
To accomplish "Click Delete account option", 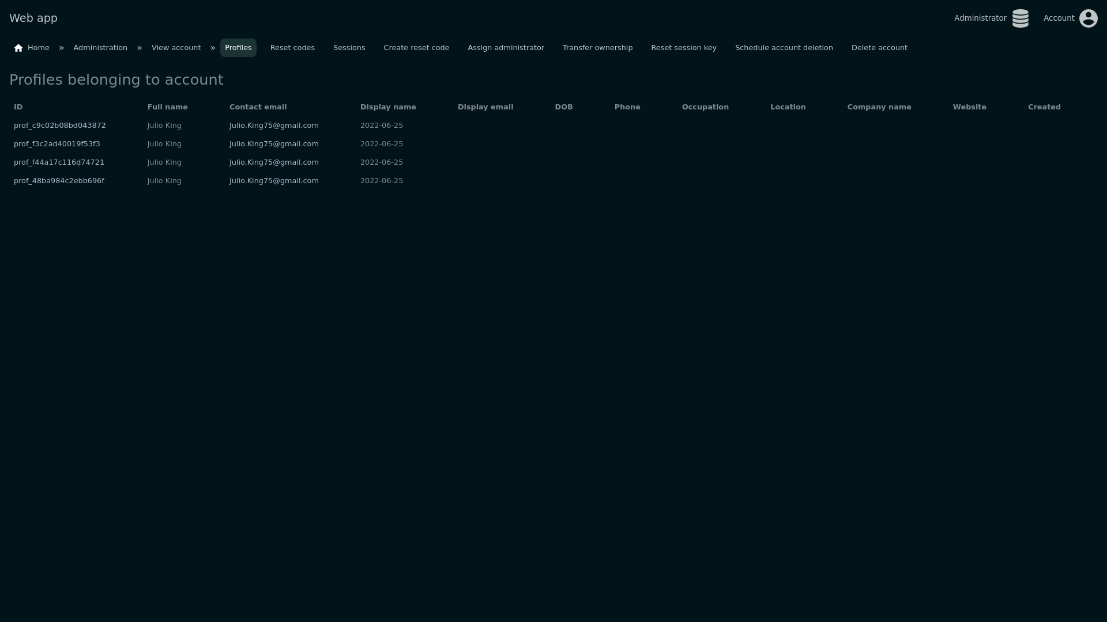I will pos(879,48).
